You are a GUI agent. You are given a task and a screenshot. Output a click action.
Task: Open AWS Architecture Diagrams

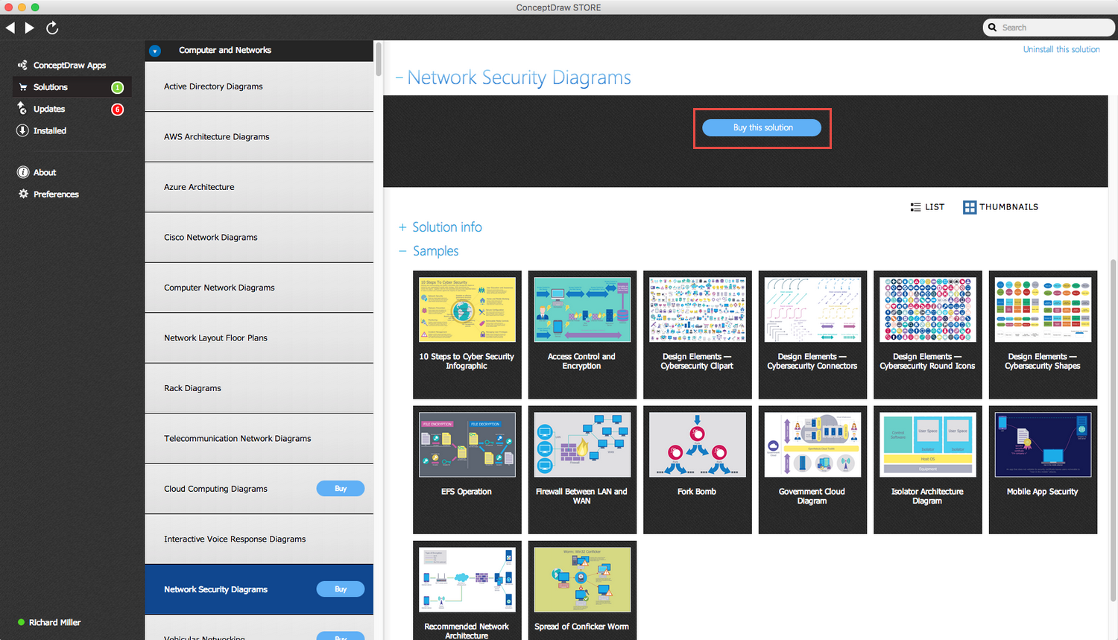[259, 137]
